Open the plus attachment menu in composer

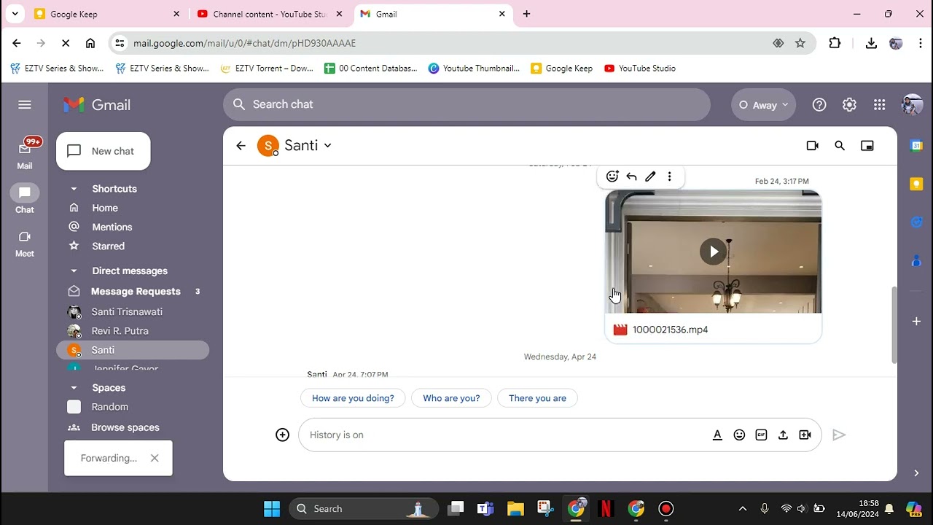[x=283, y=435]
